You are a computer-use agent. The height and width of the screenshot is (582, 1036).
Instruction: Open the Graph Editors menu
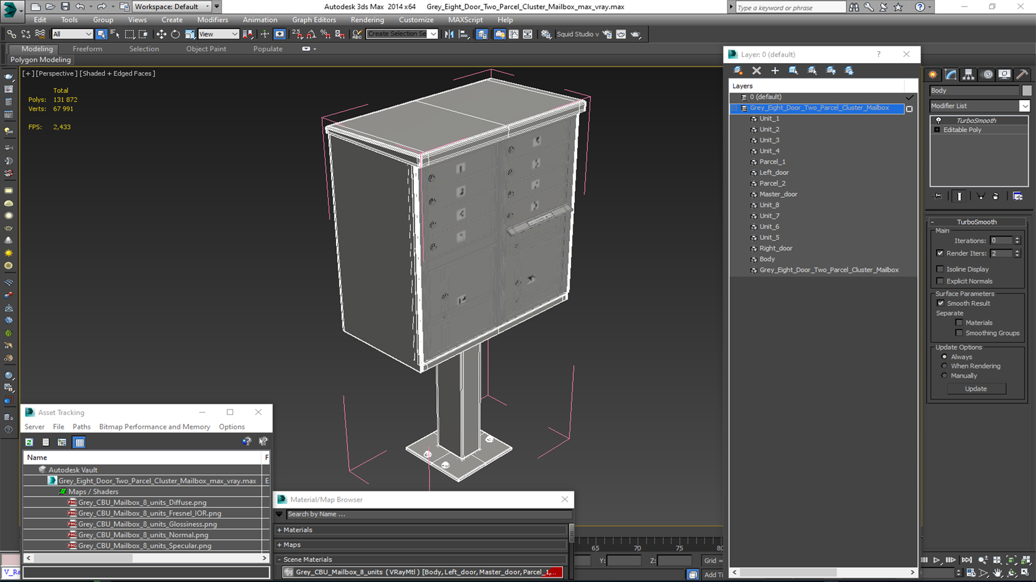click(314, 20)
